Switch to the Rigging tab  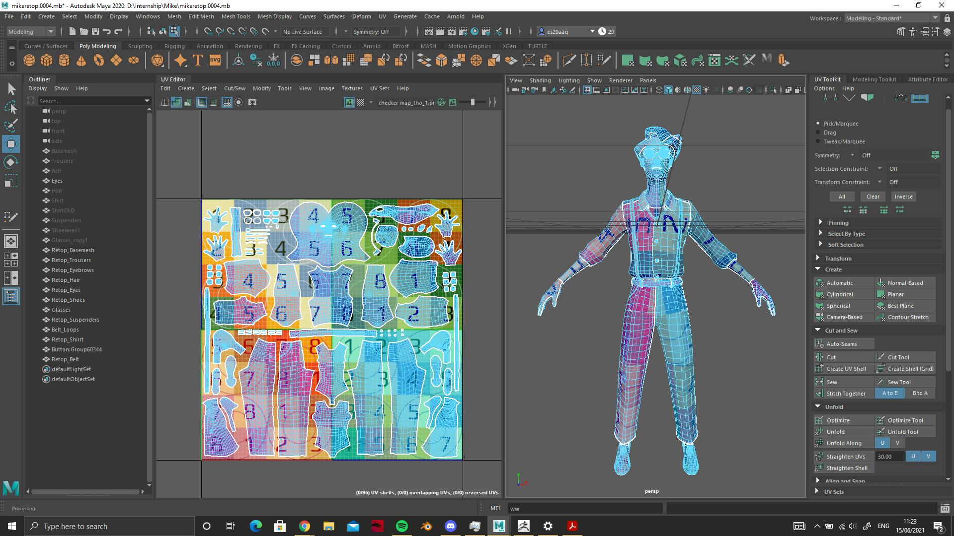(173, 46)
